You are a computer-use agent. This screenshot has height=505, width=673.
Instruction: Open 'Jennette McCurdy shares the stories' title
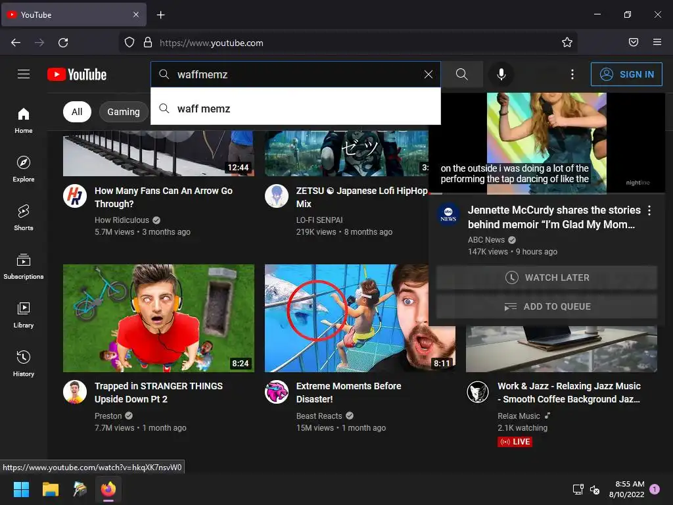click(x=554, y=217)
